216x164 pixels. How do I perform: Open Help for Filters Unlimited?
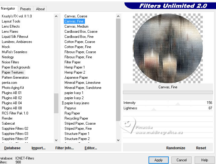click(x=205, y=160)
